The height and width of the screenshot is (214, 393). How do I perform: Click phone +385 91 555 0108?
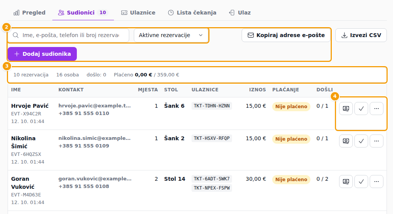pos(84,186)
